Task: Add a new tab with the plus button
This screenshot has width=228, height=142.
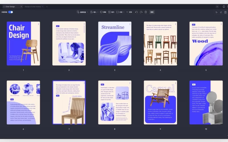Action: pyautogui.click(x=47, y=7)
